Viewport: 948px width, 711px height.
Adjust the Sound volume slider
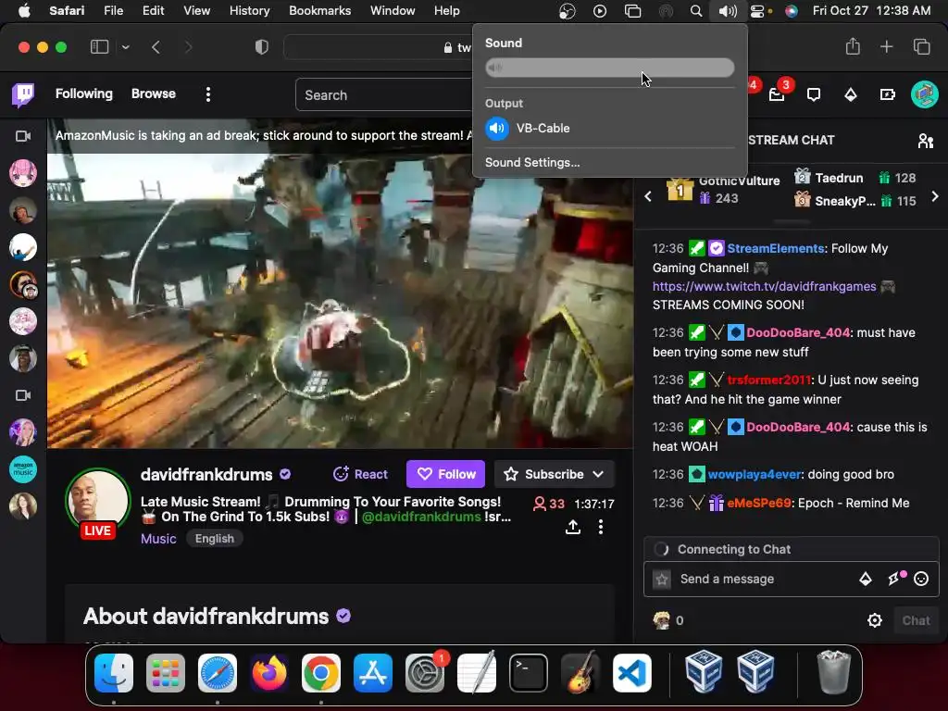tap(609, 68)
